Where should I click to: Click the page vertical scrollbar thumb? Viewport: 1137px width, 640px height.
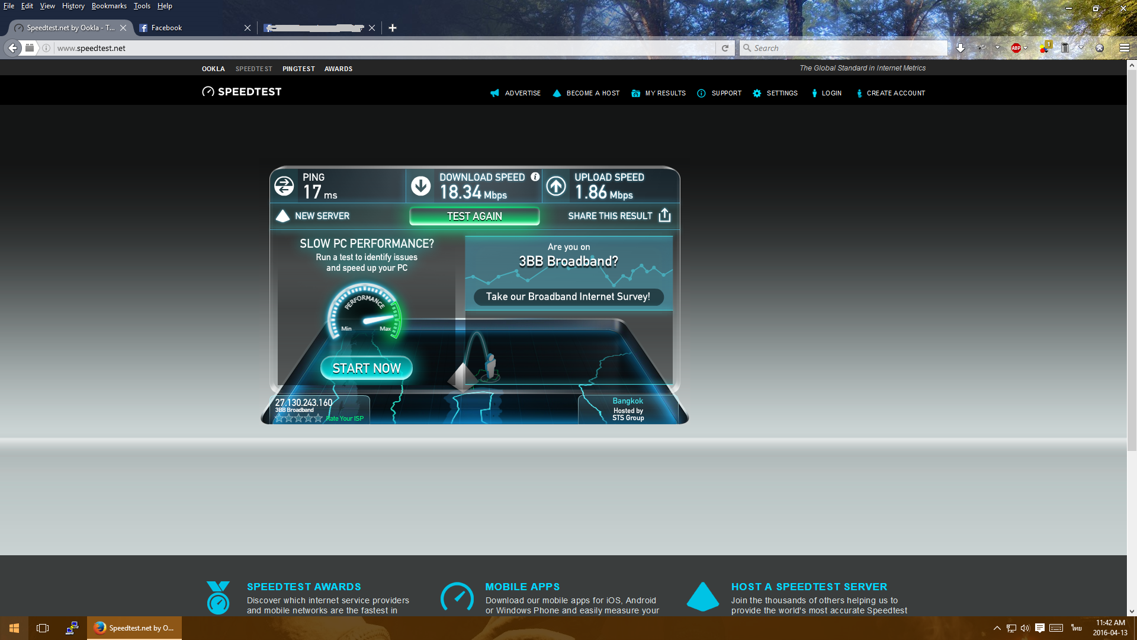[x=1132, y=260]
